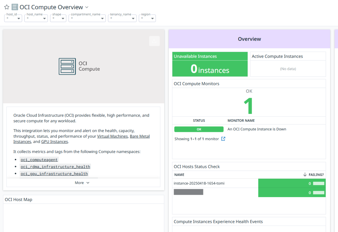Image resolution: width=338 pixels, height=232 pixels.
Task: Open the shape filter dropdown
Action: pyautogui.click(x=58, y=18)
